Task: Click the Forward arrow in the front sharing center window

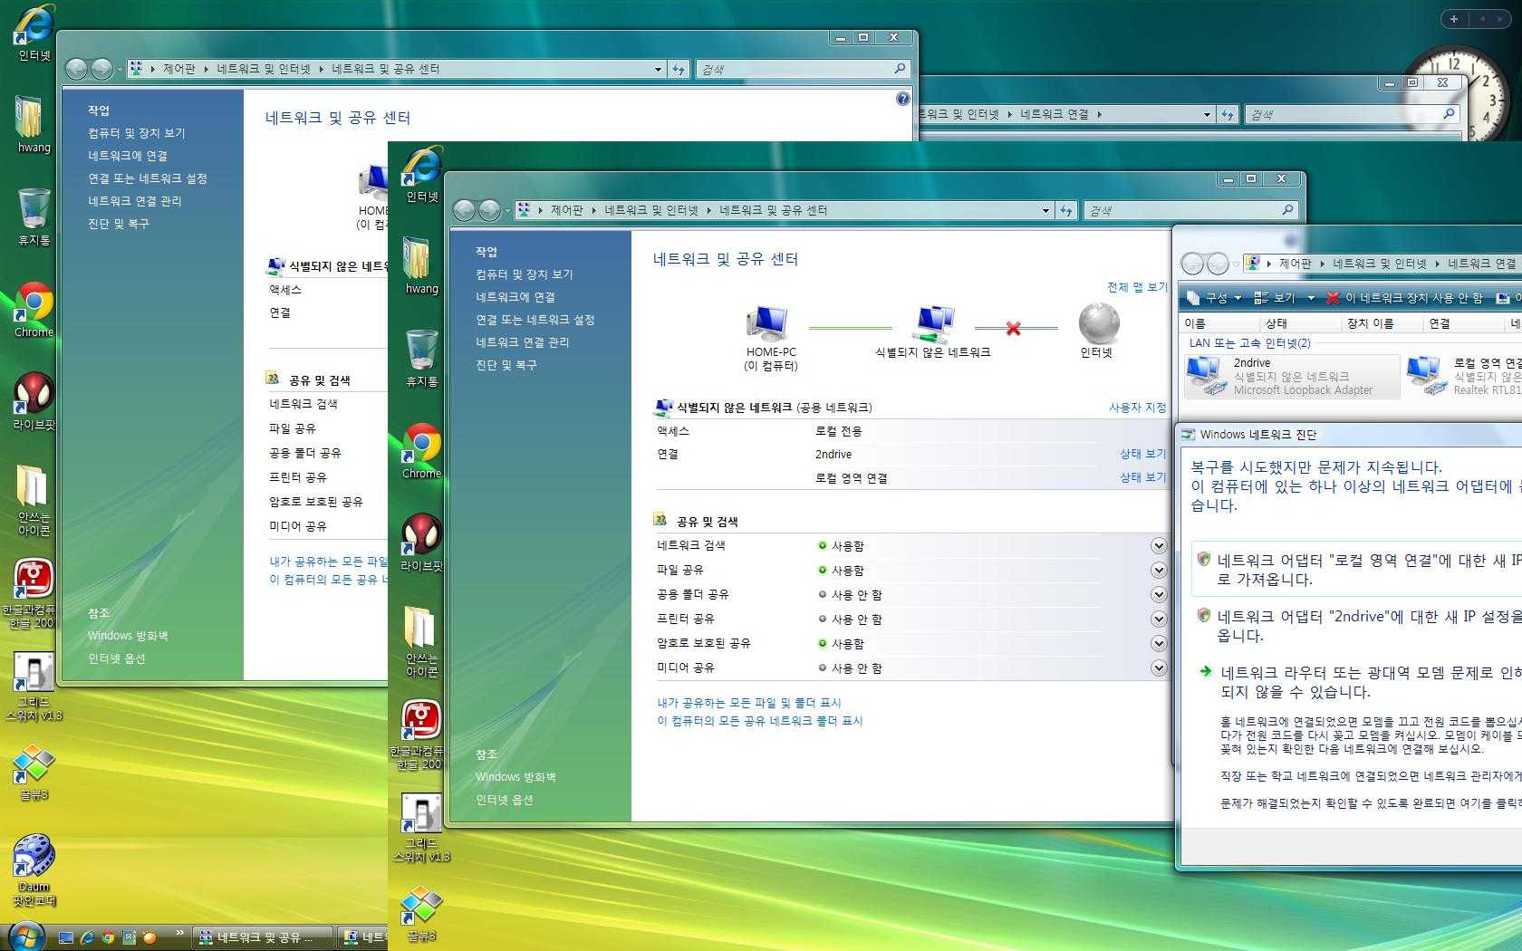Action: coord(489,210)
